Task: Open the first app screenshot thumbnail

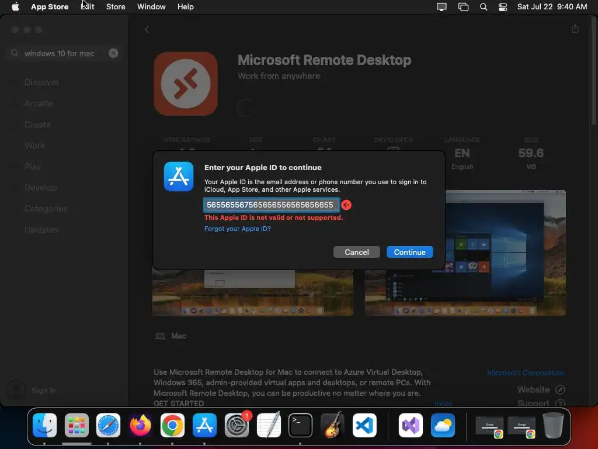Action: [x=252, y=293]
